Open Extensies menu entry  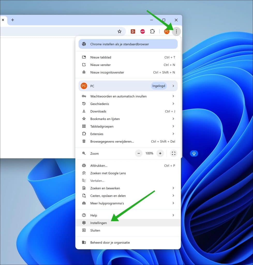[128, 134]
